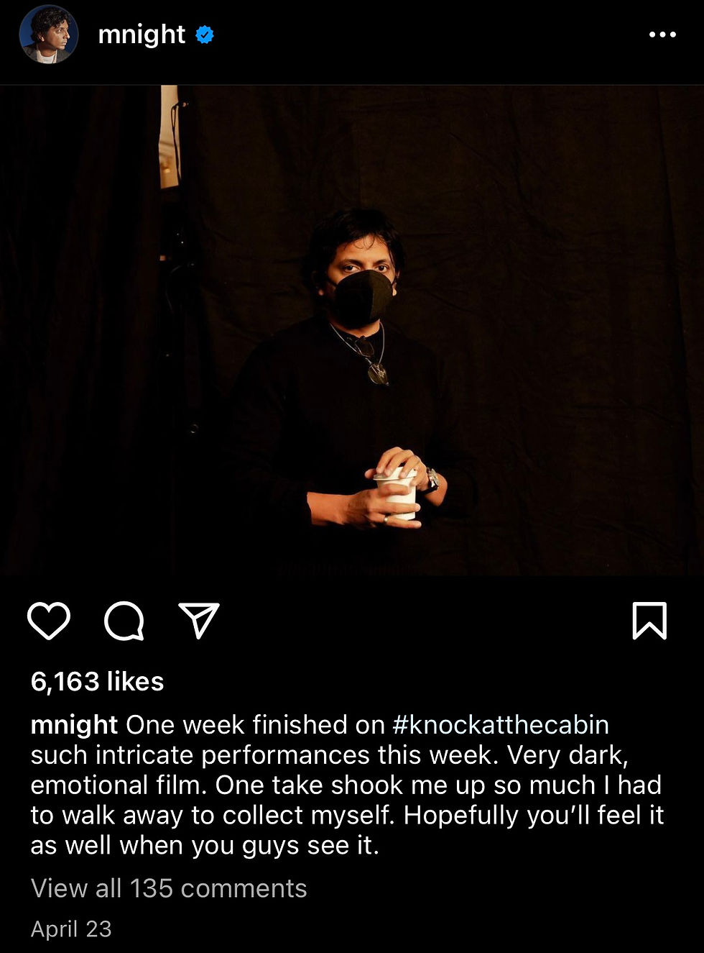Tap mnight username in caption
Image resolution: width=704 pixels, height=953 pixels.
pyautogui.click(x=74, y=724)
